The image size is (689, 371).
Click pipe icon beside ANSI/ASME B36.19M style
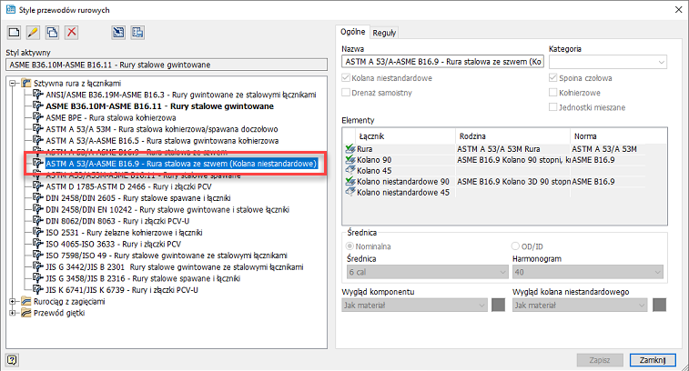[38, 95]
